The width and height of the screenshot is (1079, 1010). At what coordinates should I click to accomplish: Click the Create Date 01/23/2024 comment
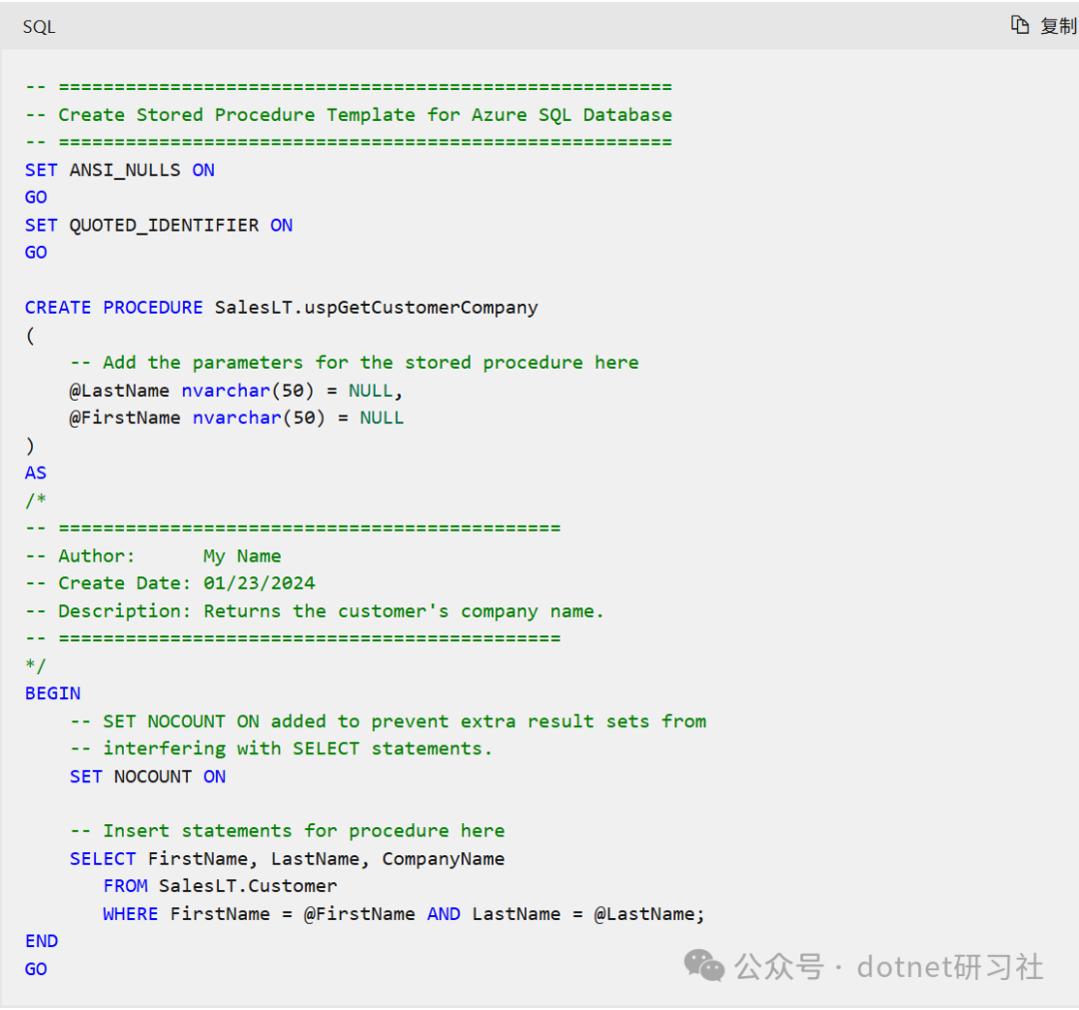point(186,583)
